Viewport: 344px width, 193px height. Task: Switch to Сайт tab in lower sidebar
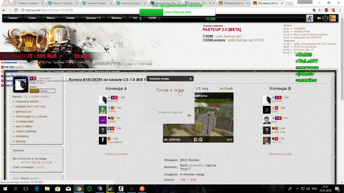pos(16,178)
